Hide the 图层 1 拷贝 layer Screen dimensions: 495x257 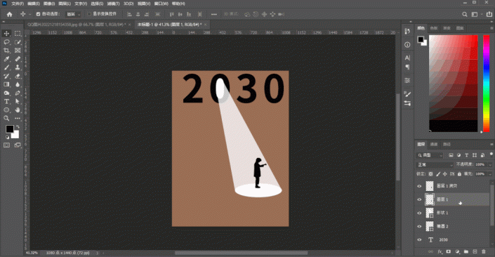click(x=419, y=186)
